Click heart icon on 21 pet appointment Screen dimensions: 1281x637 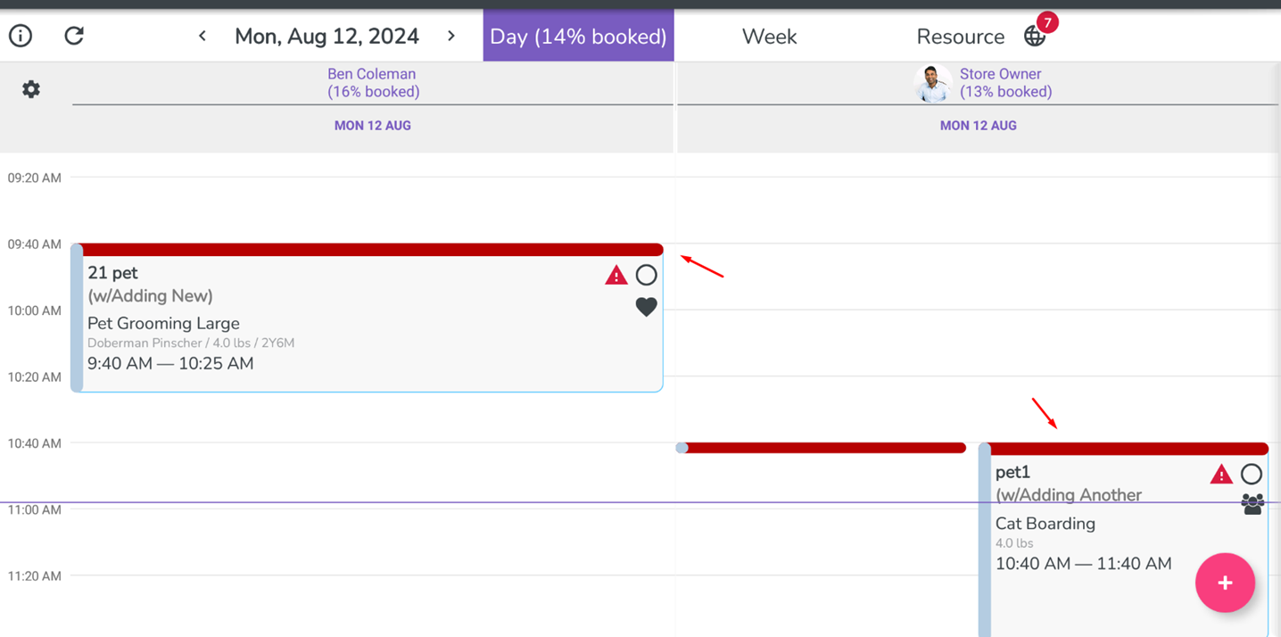pos(646,307)
